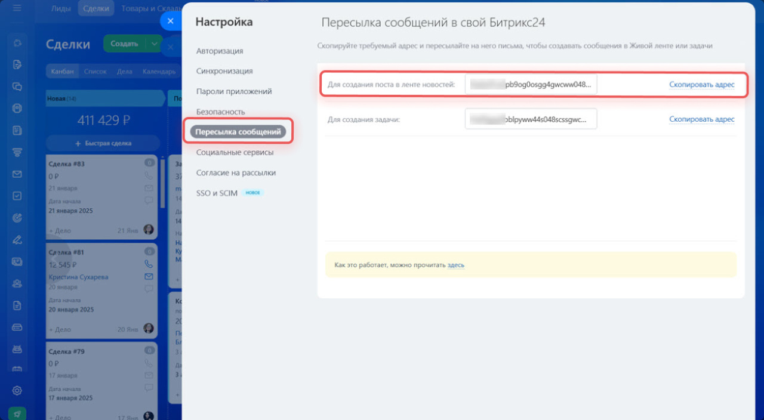Select Пересылка сообщений settings section
This screenshot has width=764, height=420.
pos(238,132)
